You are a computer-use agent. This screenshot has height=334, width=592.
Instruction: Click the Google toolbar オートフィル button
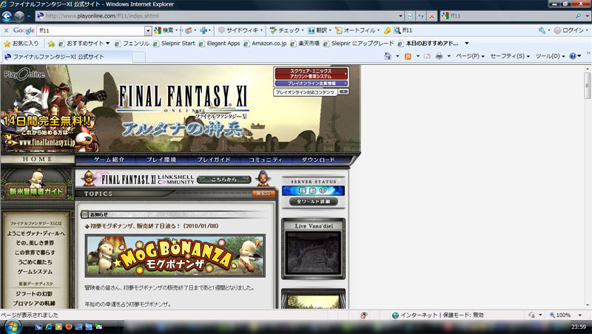(357, 30)
